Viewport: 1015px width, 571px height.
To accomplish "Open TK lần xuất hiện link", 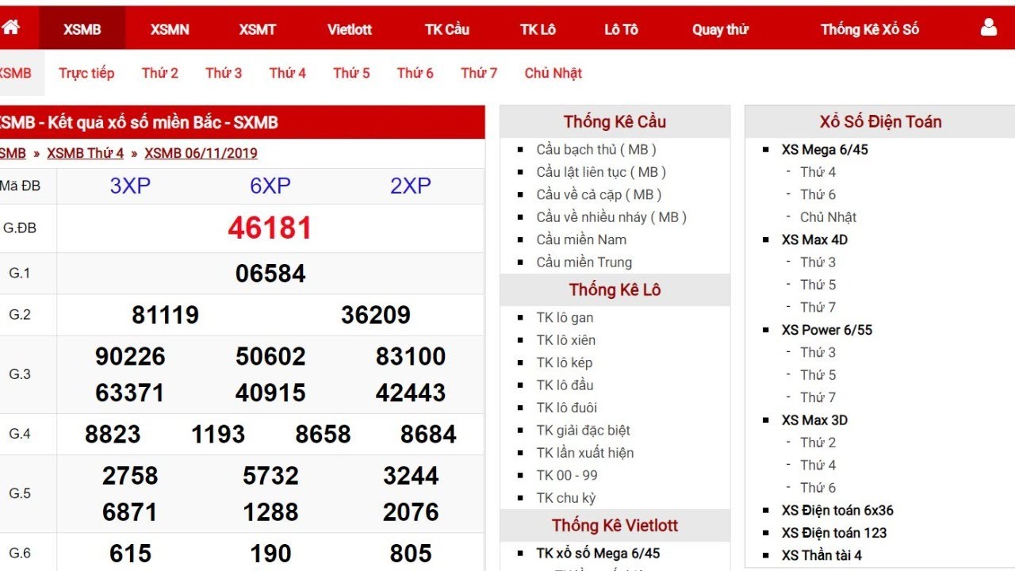I will pyautogui.click(x=585, y=453).
